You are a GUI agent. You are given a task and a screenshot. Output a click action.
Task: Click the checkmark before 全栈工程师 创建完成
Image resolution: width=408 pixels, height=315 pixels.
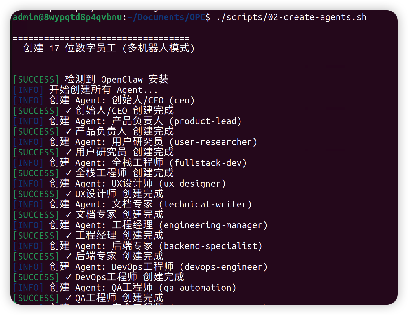point(69,173)
